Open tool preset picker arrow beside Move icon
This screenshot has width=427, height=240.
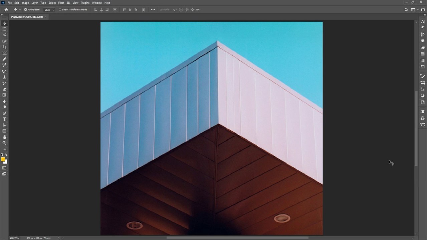[20, 10]
